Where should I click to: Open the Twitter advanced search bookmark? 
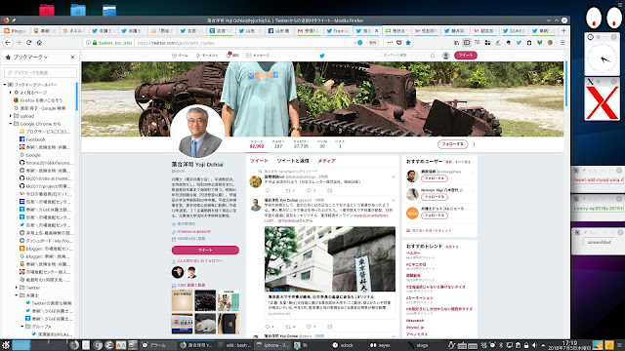[x=48, y=303]
